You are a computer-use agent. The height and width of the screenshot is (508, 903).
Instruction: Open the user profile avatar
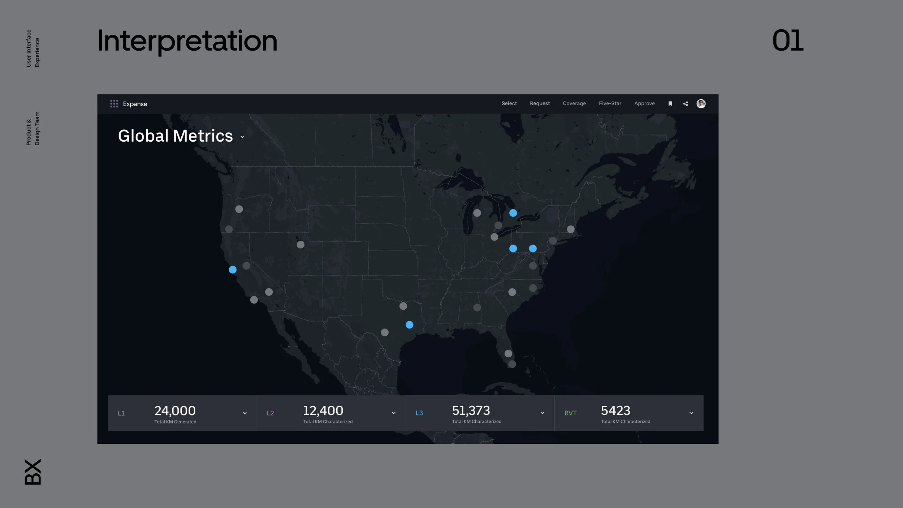(701, 104)
